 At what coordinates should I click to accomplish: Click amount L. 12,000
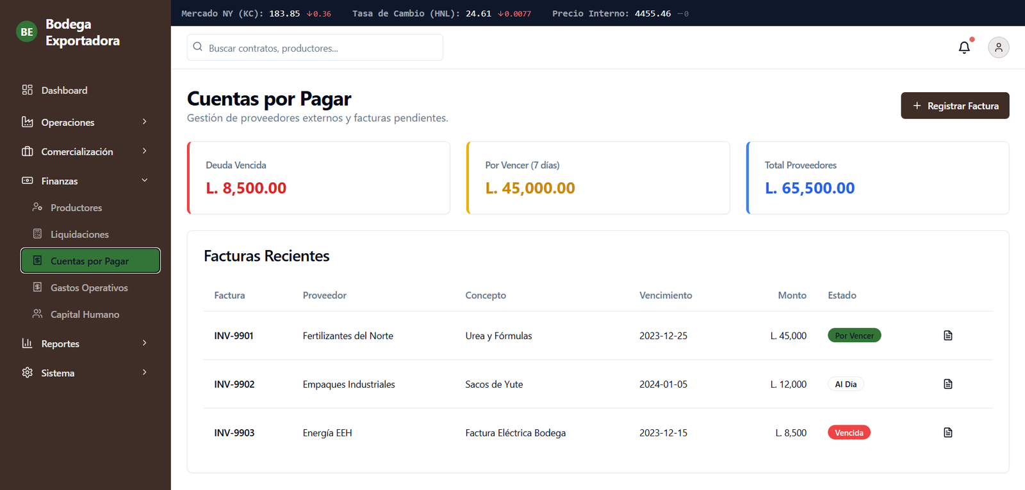tap(788, 384)
